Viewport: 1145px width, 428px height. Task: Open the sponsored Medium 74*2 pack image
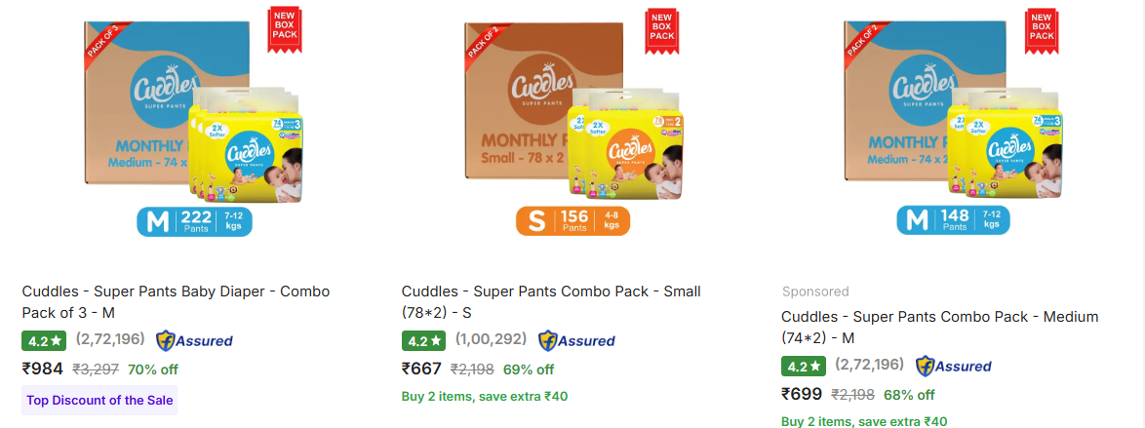pos(951,107)
